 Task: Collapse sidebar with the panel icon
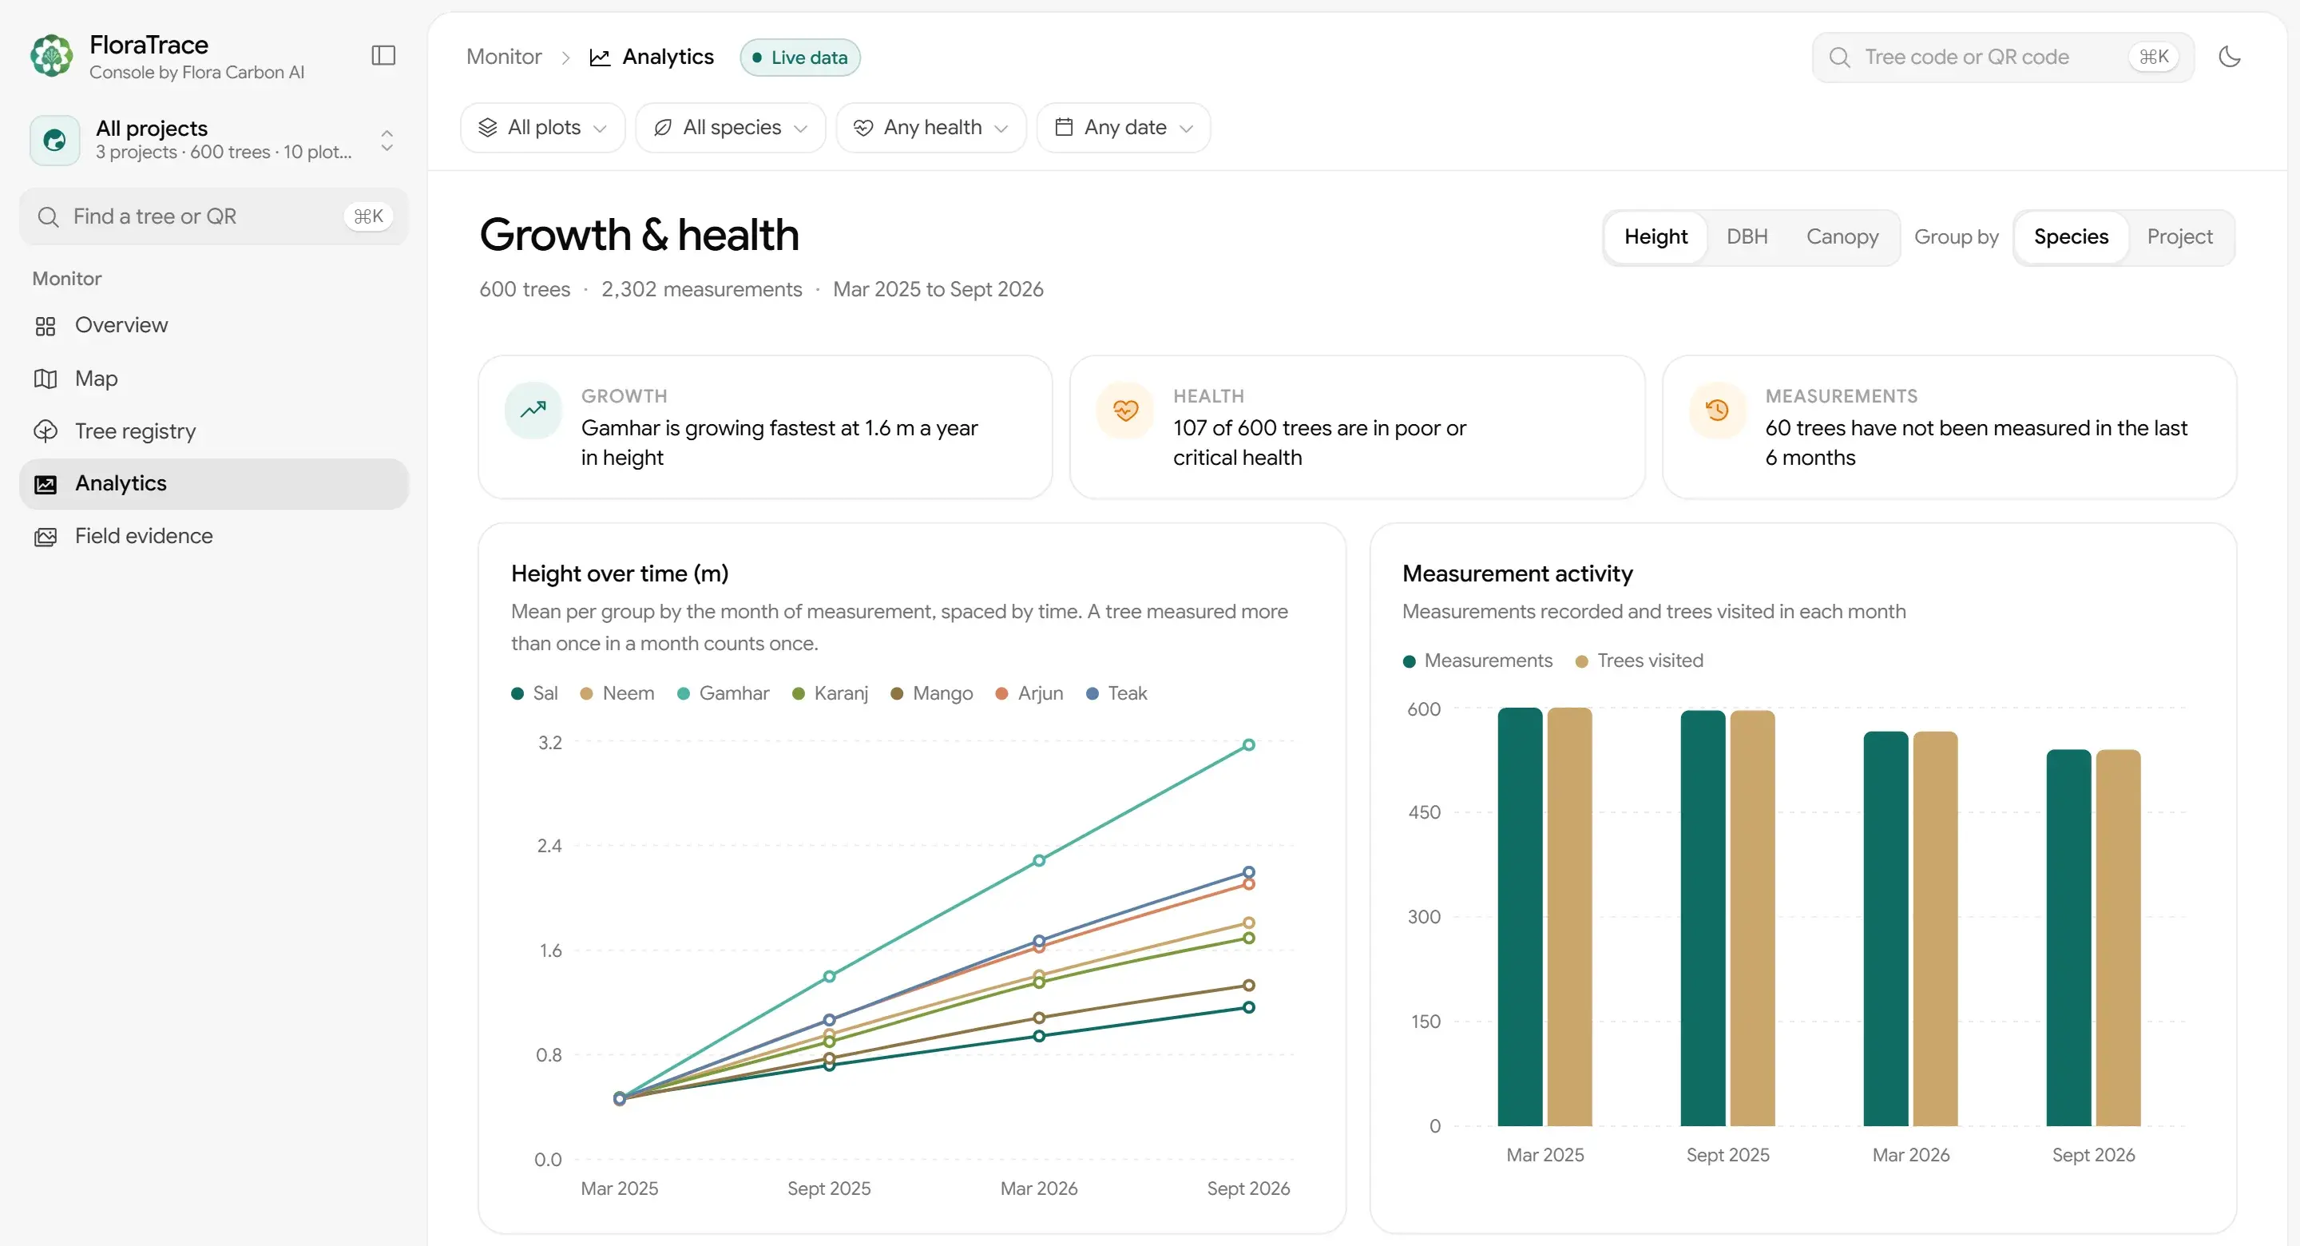(383, 55)
